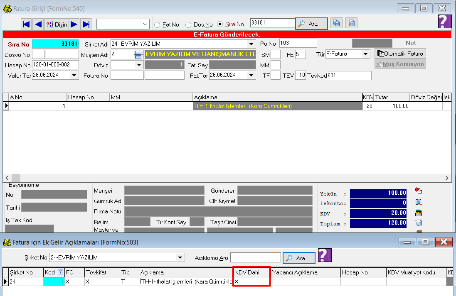Screen dimensions: 456x296
Task: Click the Tutar column header
Action: click(392, 97)
